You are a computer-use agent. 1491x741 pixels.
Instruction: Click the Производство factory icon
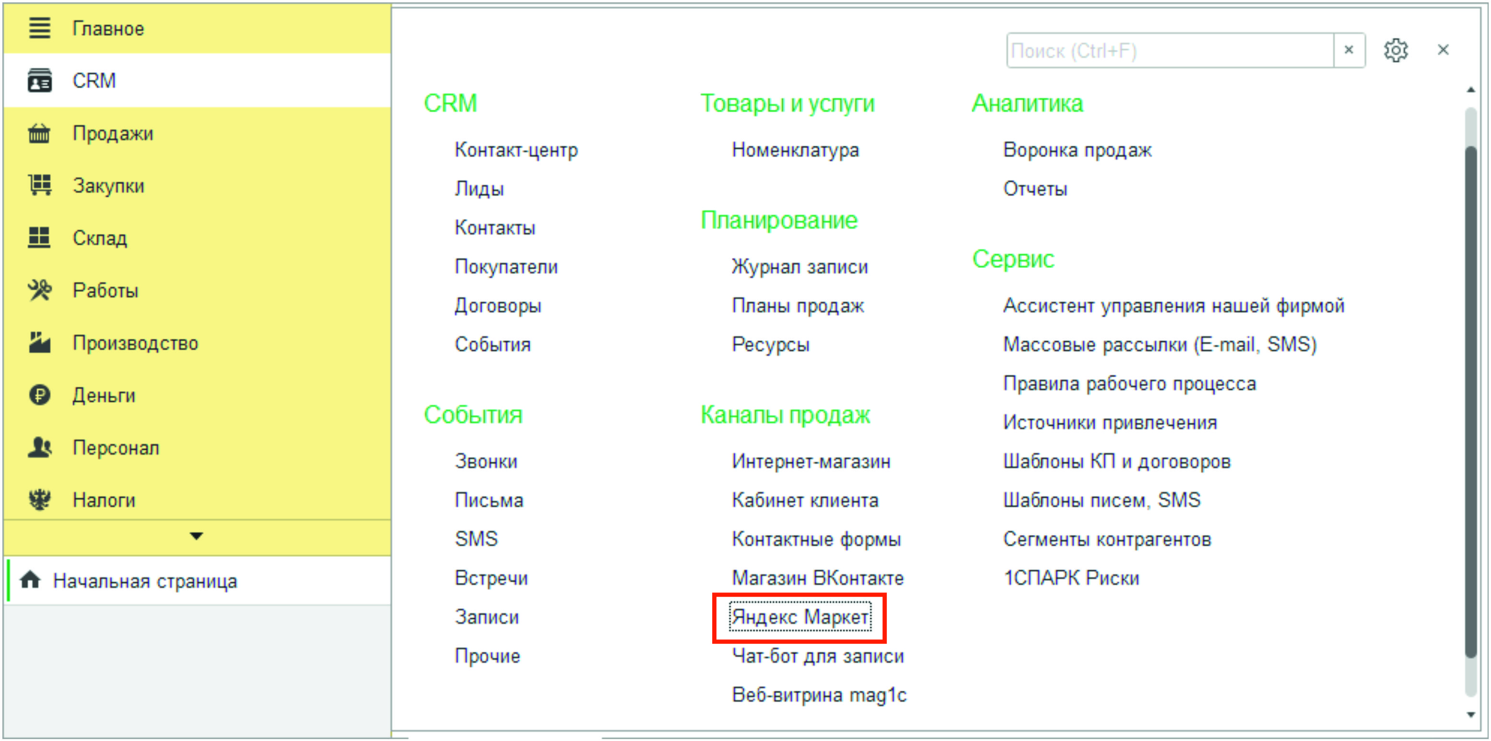[x=39, y=342]
